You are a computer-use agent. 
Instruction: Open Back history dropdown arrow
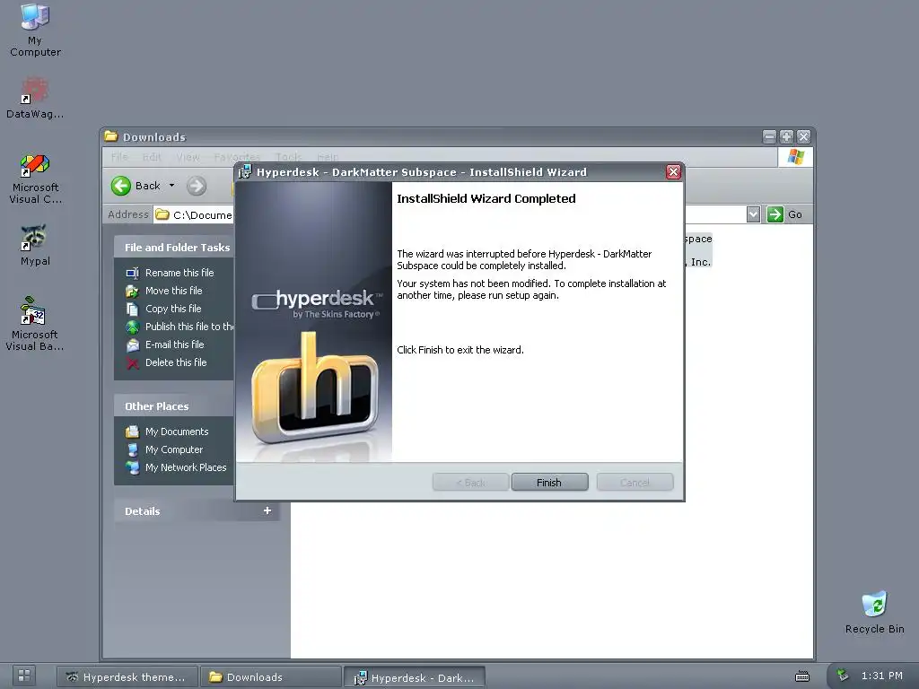171,186
